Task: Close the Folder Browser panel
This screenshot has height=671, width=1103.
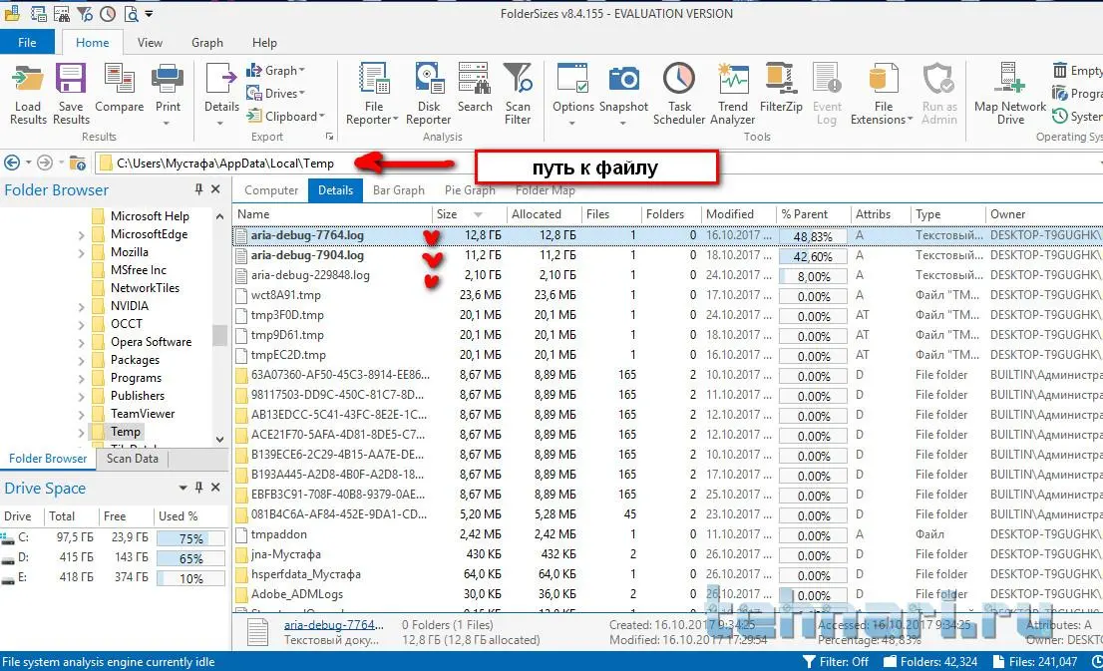Action: point(216,189)
